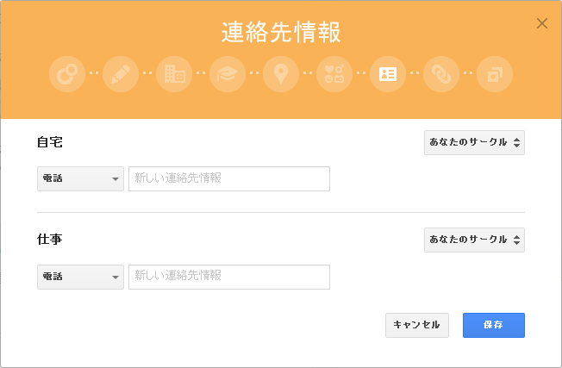The height and width of the screenshot is (368, 562).
Task: Expand あなたのサークル selector for 自宅
Action: point(474,143)
